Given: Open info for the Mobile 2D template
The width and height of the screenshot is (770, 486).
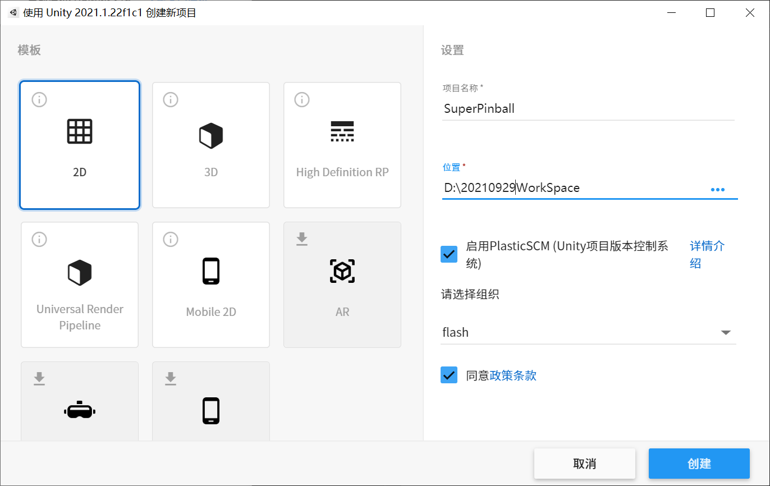Looking at the screenshot, I should click(171, 240).
